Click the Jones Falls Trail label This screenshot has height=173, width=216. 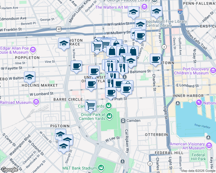point(196,40)
